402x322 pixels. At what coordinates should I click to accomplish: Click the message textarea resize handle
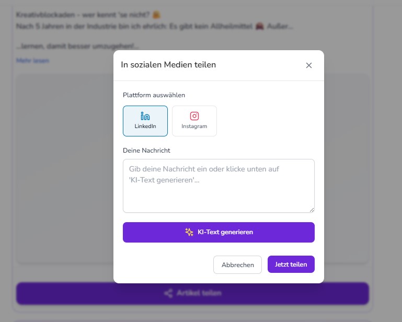click(312, 210)
